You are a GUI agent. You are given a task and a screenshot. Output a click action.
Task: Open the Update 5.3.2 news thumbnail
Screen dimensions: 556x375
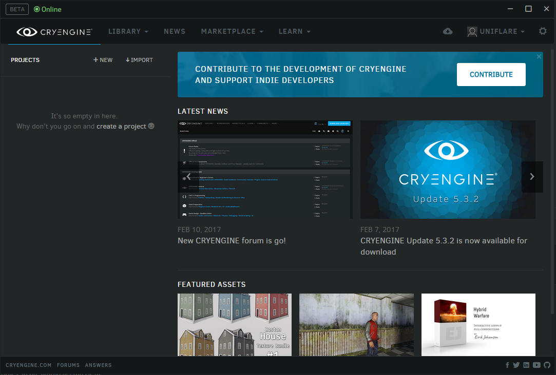(448, 170)
